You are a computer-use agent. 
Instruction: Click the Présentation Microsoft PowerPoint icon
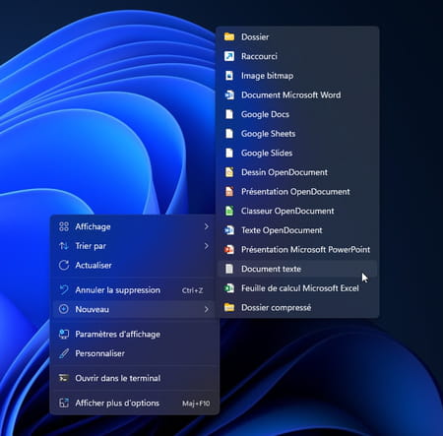click(x=229, y=250)
